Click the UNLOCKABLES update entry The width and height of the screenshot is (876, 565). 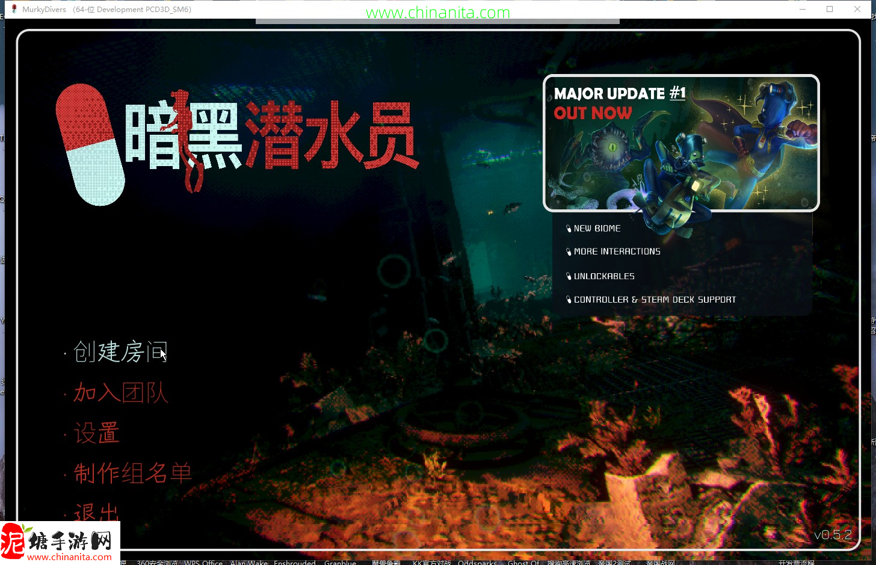point(604,276)
